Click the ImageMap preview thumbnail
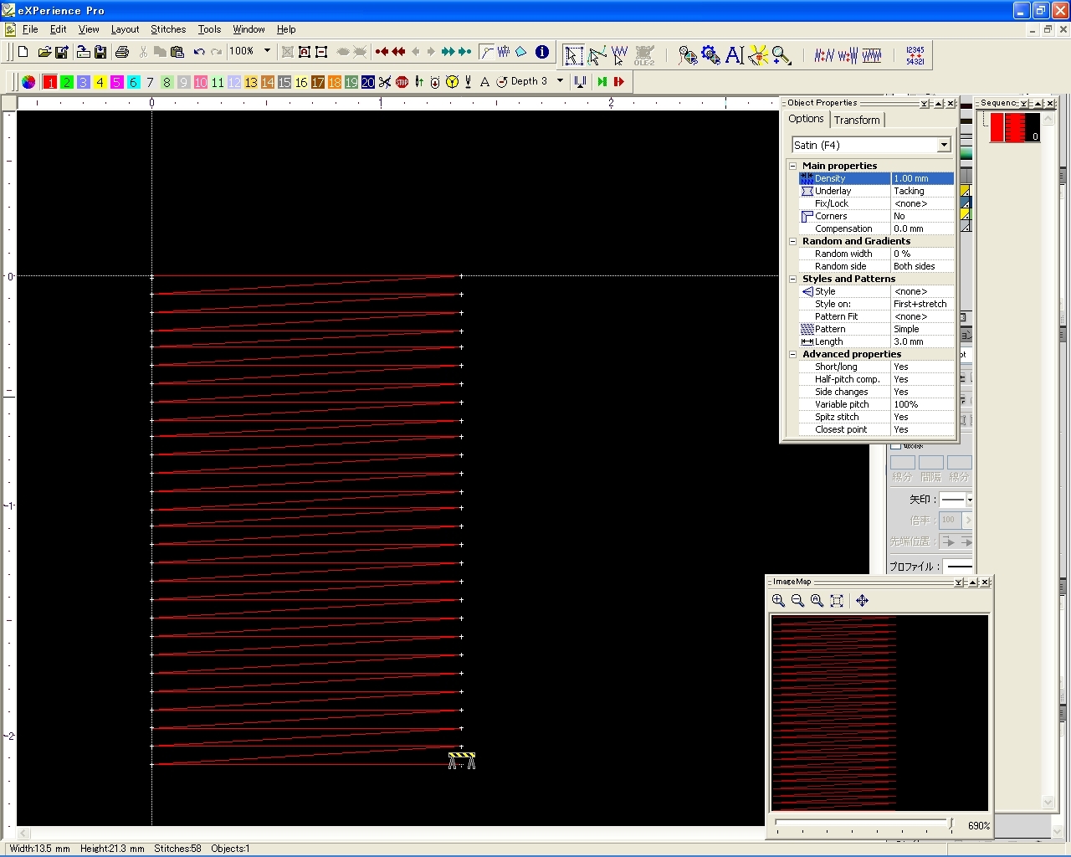 (x=879, y=712)
